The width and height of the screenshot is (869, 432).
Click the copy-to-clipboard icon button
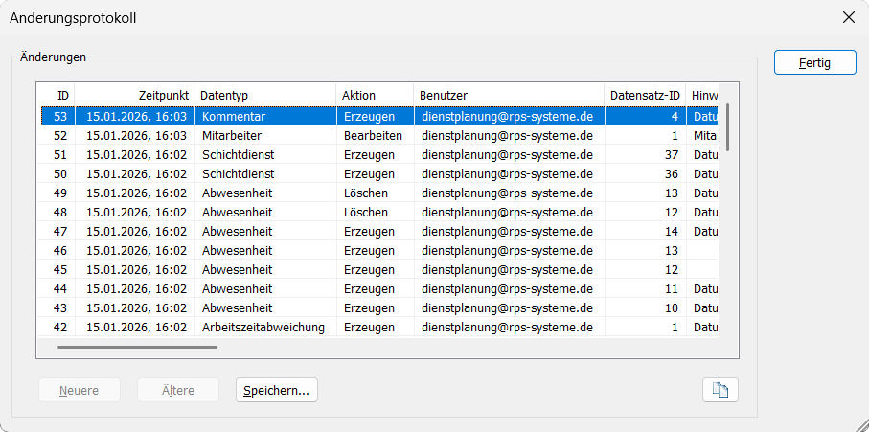click(x=720, y=390)
